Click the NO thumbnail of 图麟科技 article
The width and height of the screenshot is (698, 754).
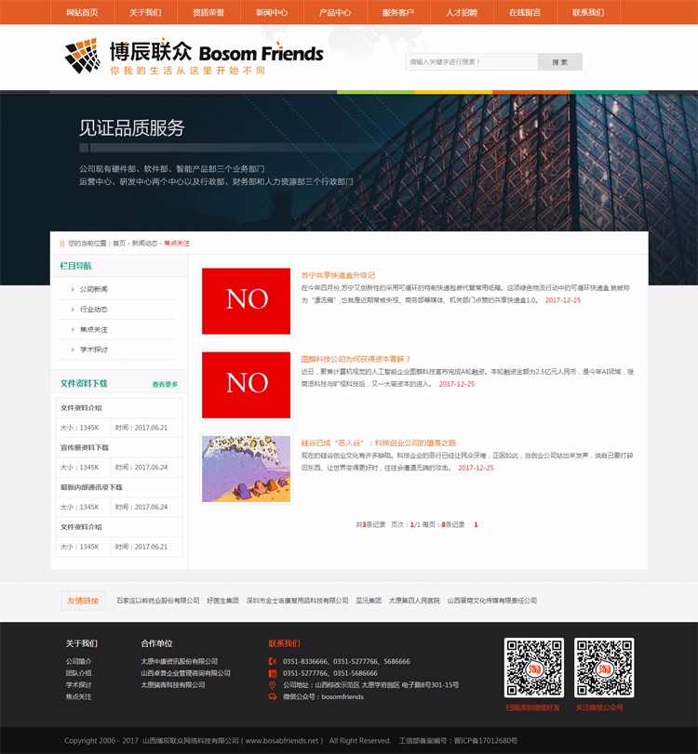(246, 385)
